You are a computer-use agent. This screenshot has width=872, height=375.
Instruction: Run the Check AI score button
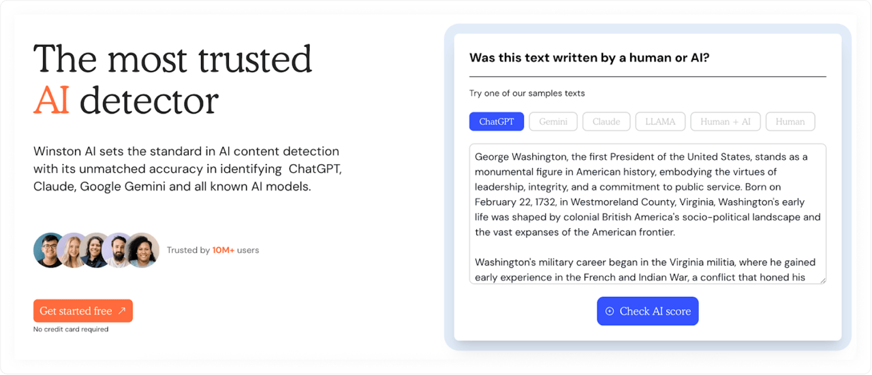[x=648, y=311]
